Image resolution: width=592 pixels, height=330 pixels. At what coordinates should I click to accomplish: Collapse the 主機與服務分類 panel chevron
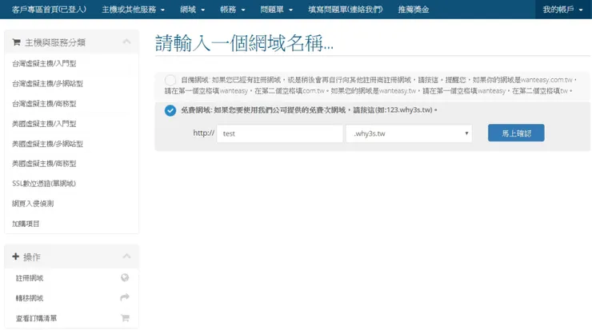point(127,42)
